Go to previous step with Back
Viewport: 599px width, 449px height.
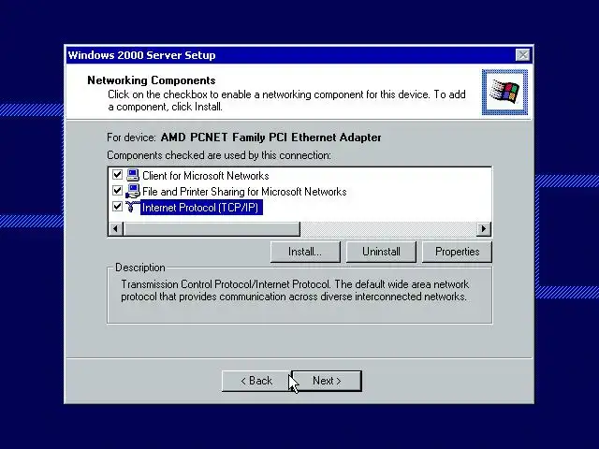[256, 381]
